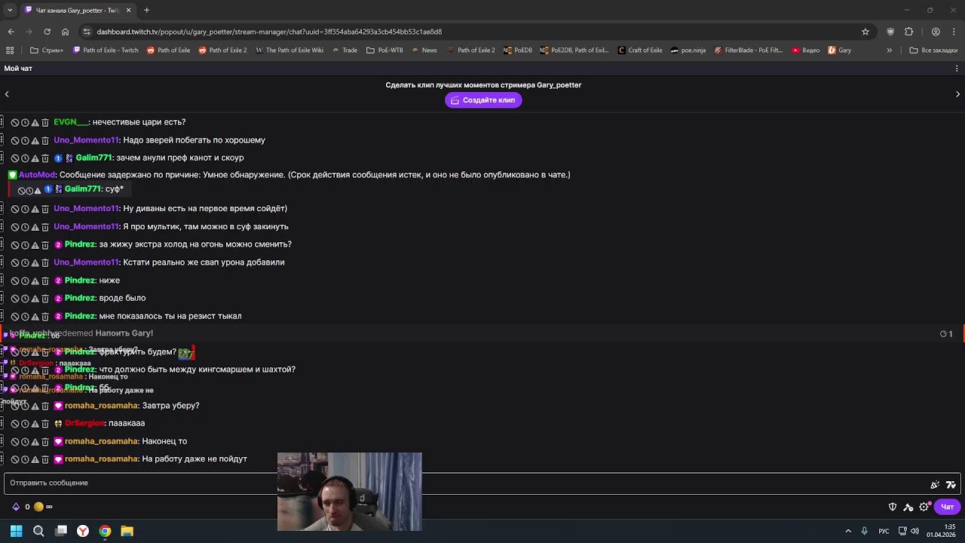Click the webcam overlay thumbnail

[350, 492]
